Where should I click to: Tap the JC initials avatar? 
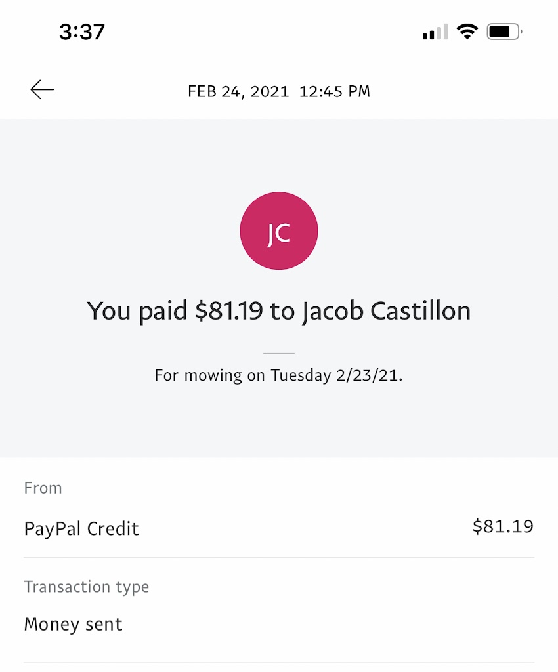(x=279, y=231)
